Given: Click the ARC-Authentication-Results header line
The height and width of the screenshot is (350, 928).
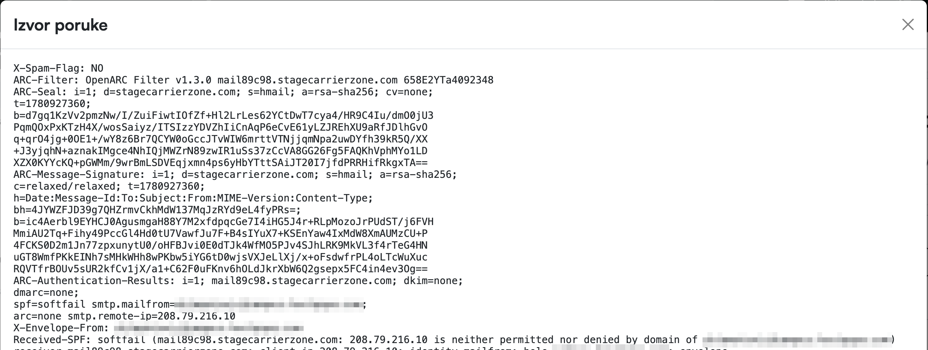Looking at the screenshot, I should coord(238,281).
